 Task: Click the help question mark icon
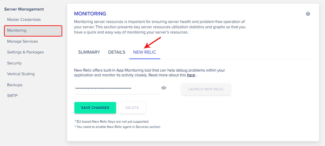(x=308, y=14)
